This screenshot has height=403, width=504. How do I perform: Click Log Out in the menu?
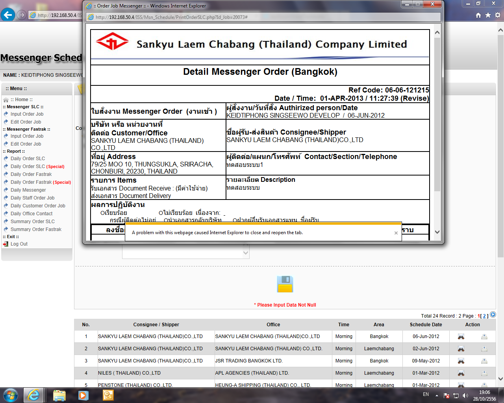(x=19, y=244)
